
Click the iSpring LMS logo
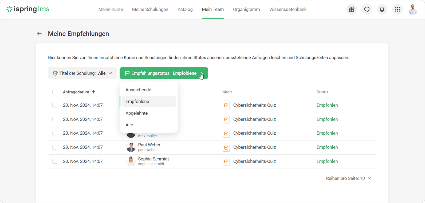pos(28,9)
